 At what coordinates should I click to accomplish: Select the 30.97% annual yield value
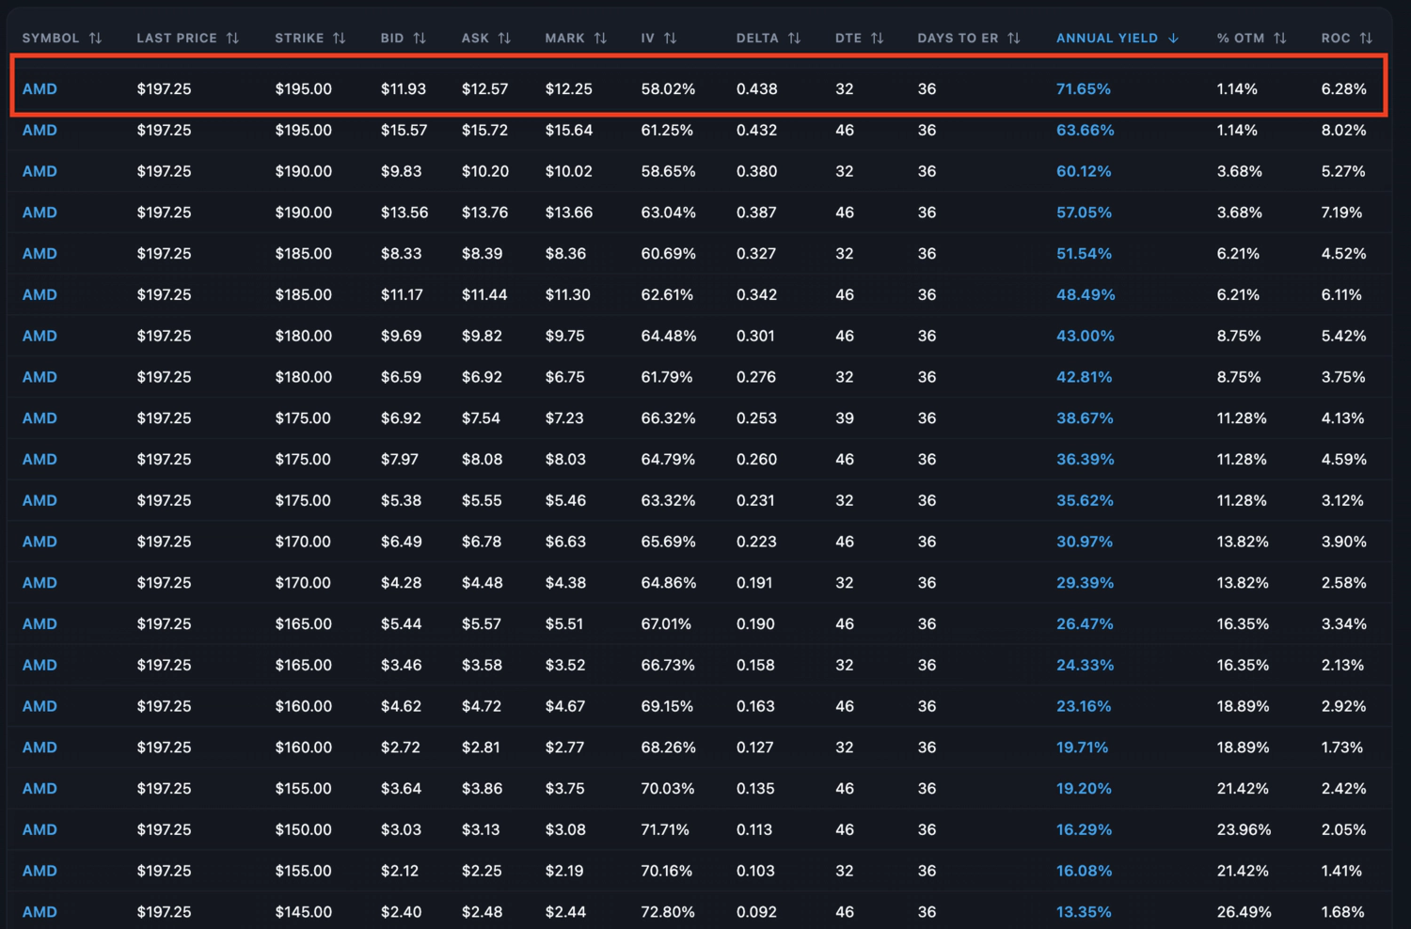(x=1084, y=542)
